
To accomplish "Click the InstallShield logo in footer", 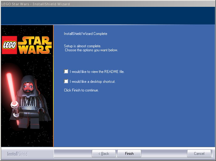I will [17, 154].
